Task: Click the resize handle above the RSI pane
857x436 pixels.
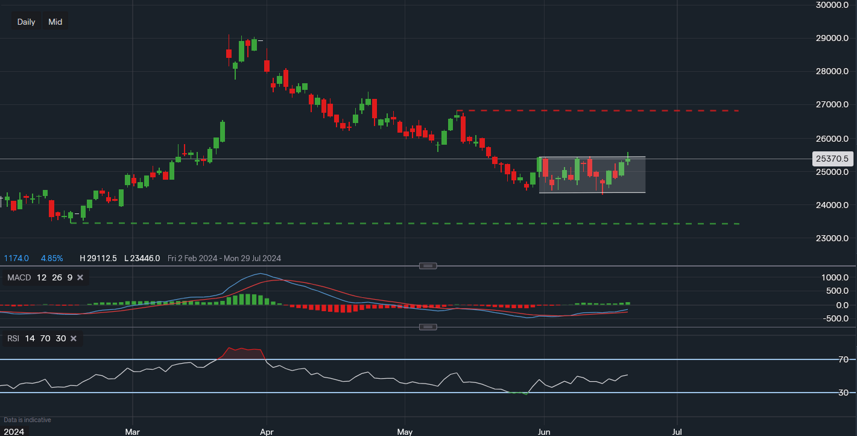Action: click(428, 327)
